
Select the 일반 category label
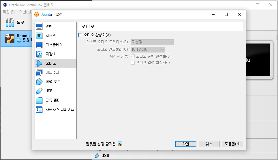tap(49, 27)
